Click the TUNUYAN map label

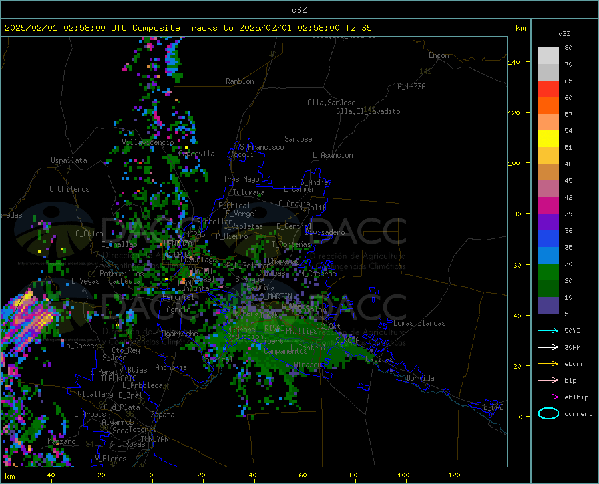coord(154,439)
